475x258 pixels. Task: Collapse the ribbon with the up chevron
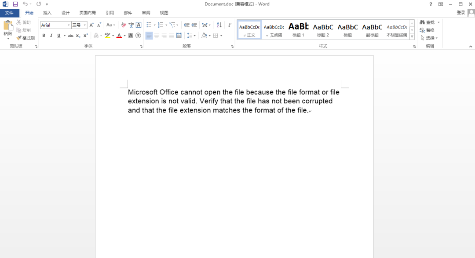pos(471,46)
